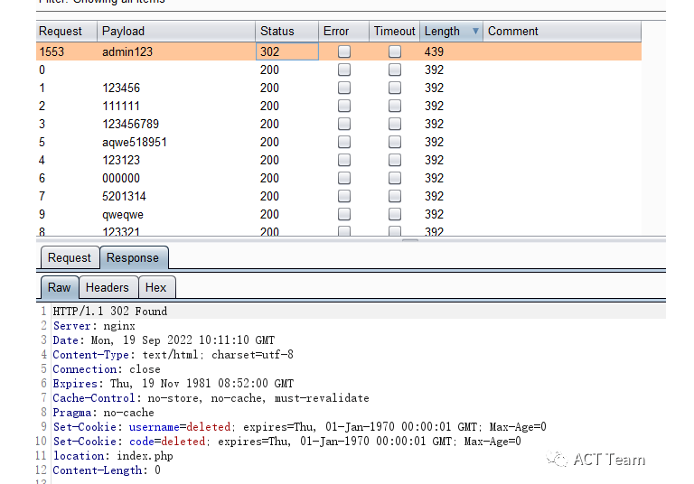Click the Content-Type header line
Screen dimensions: 694x484
(173, 355)
